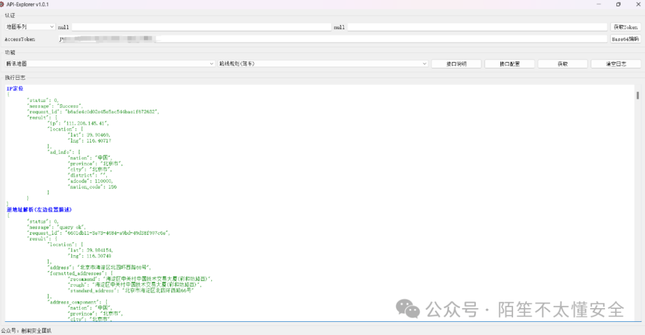Click the "lng": 116.40717 line

[89, 141]
